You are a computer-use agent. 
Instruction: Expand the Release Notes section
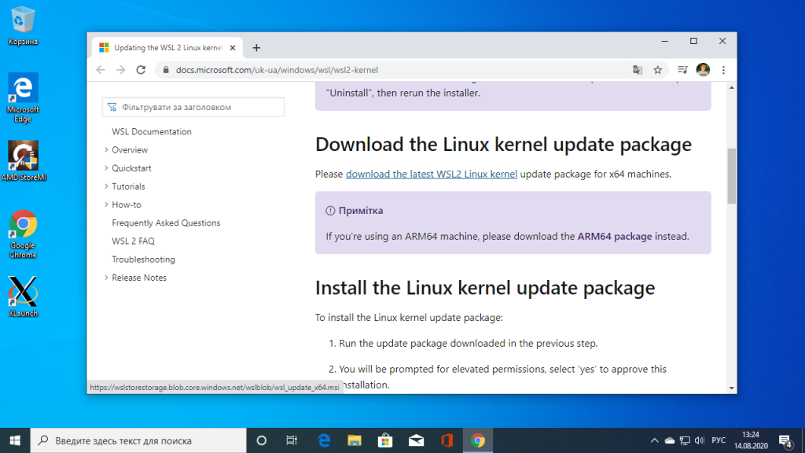click(140, 277)
